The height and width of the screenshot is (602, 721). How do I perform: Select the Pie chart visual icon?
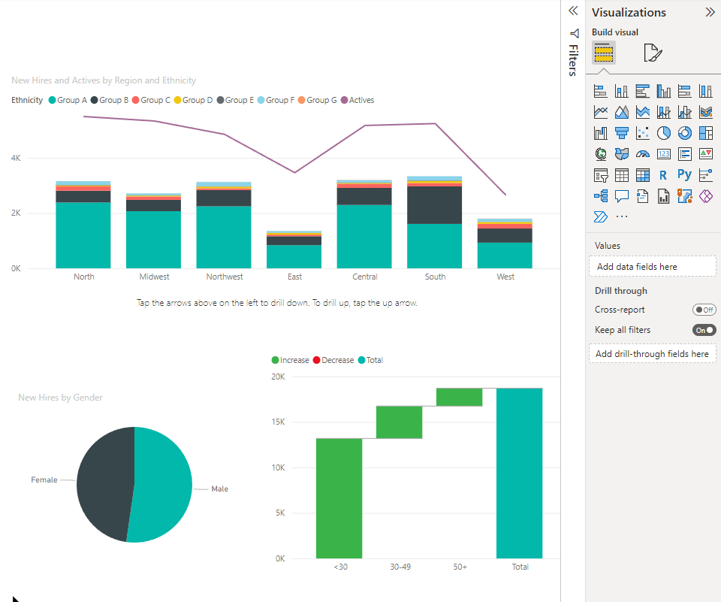point(663,133)
